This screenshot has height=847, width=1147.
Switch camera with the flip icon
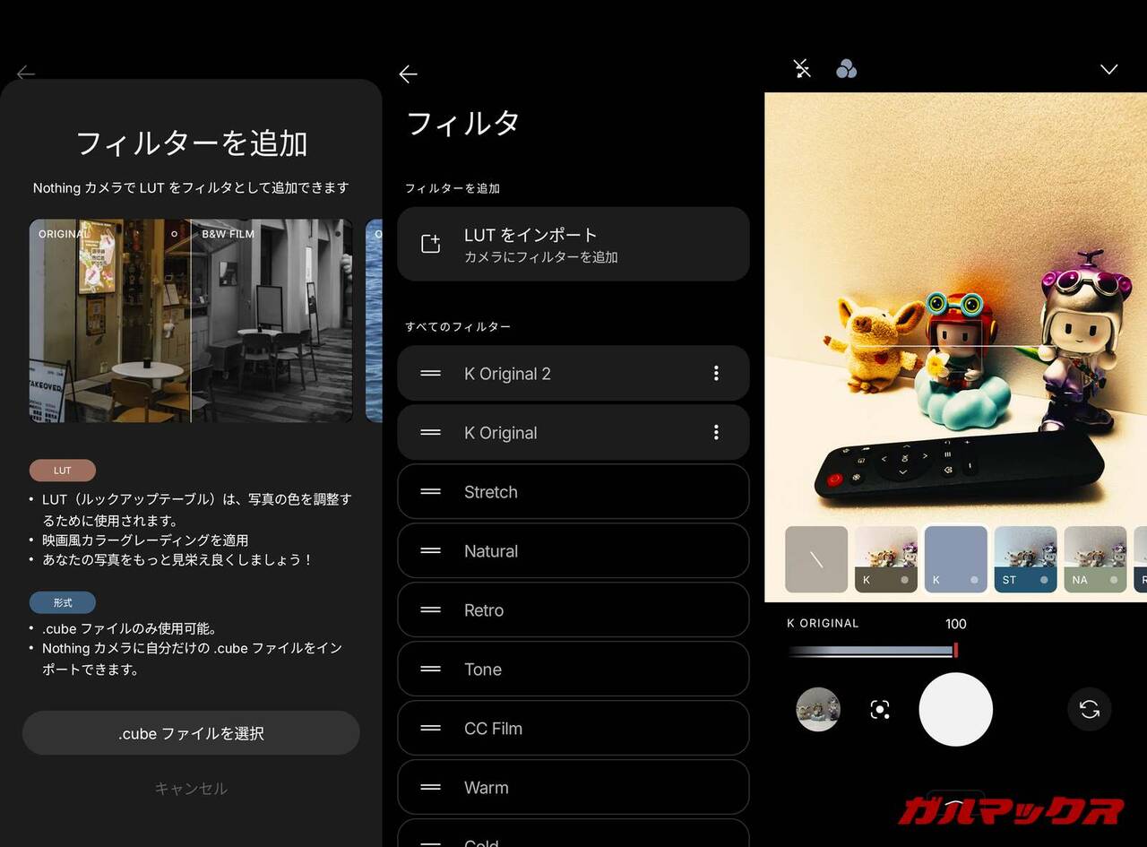point(1089,710)
